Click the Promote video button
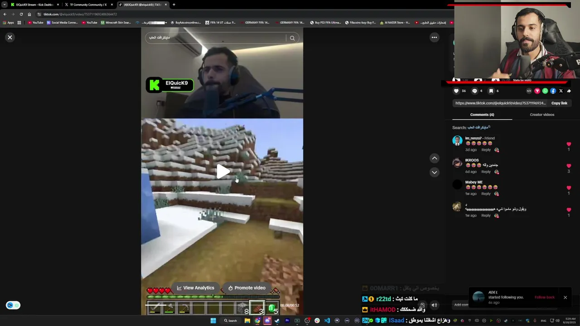 [247, 288]
